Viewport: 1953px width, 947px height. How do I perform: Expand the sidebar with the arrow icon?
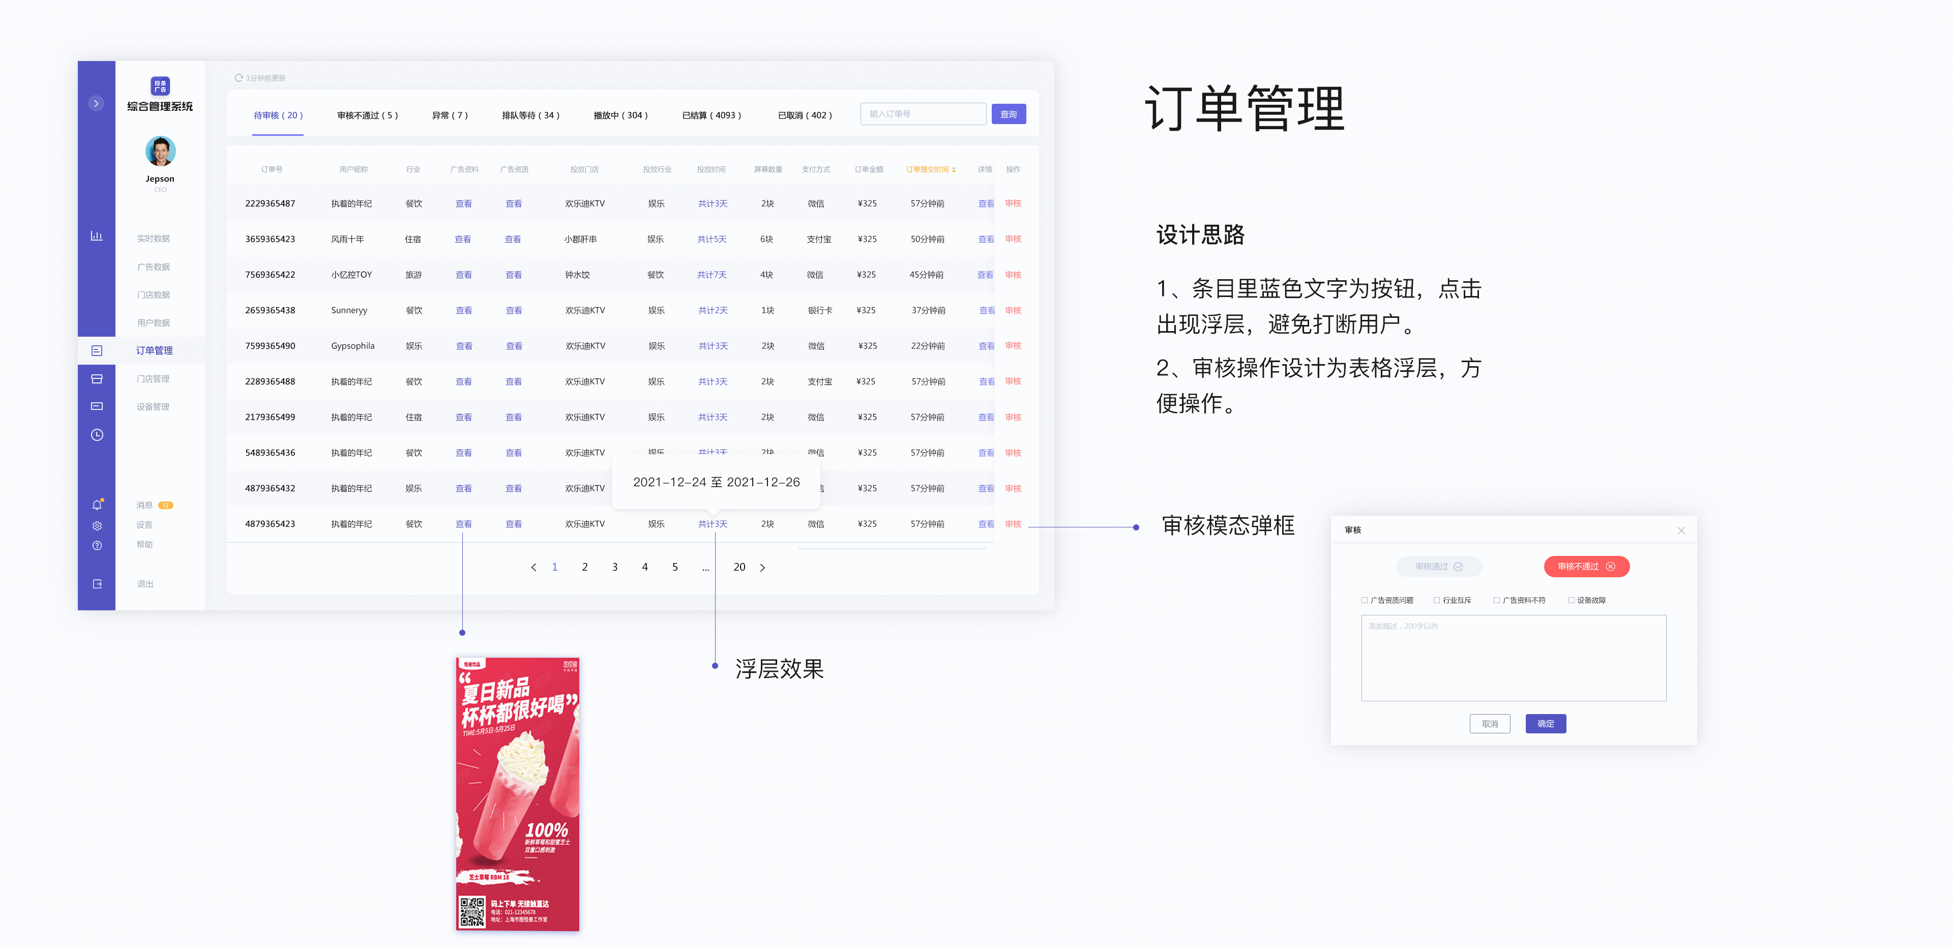[x=96, y=104]
